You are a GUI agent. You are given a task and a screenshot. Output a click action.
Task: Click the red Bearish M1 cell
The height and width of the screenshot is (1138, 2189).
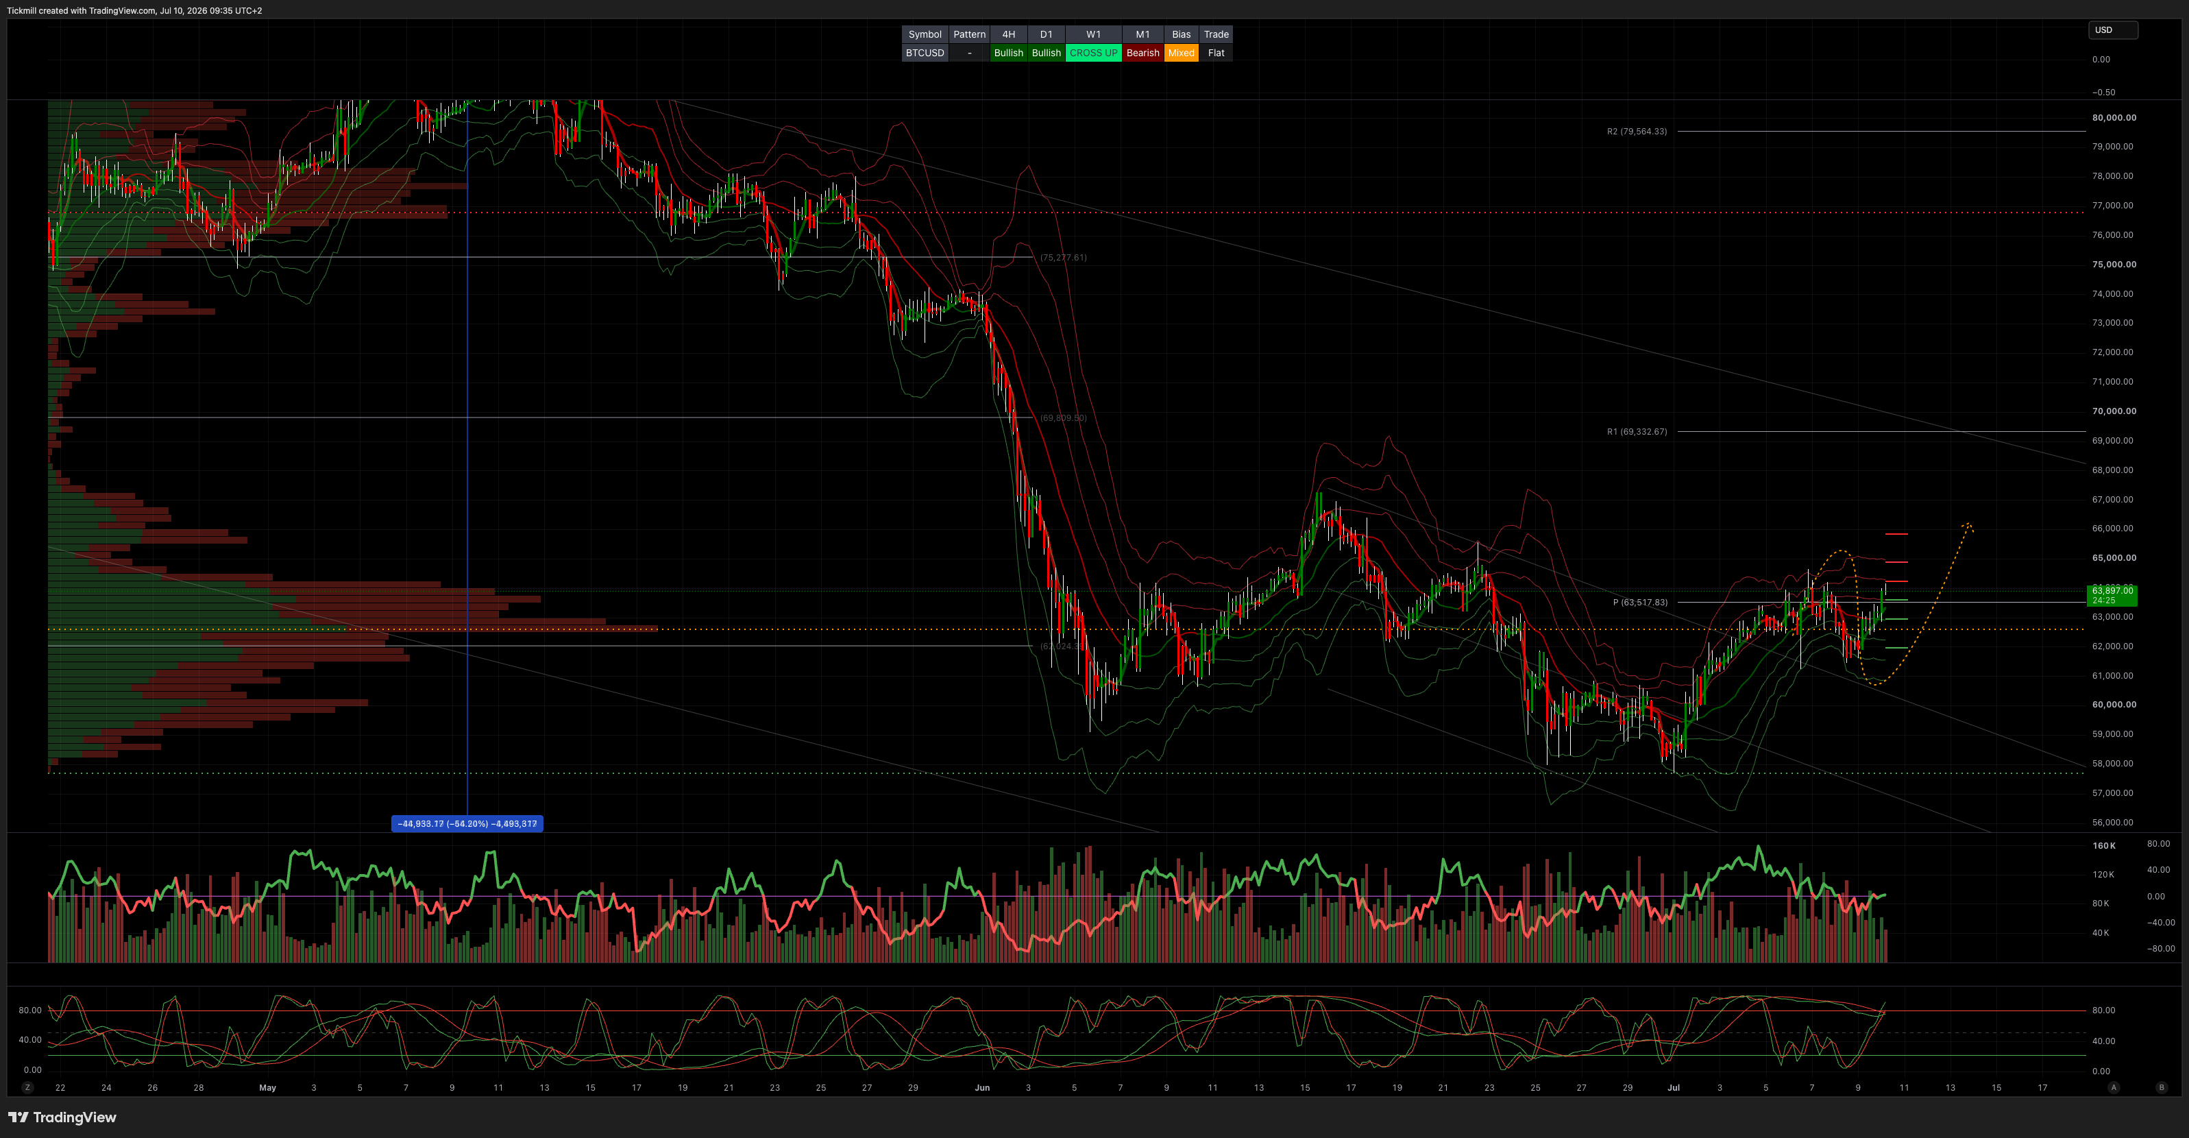(x=1143, y=53)
